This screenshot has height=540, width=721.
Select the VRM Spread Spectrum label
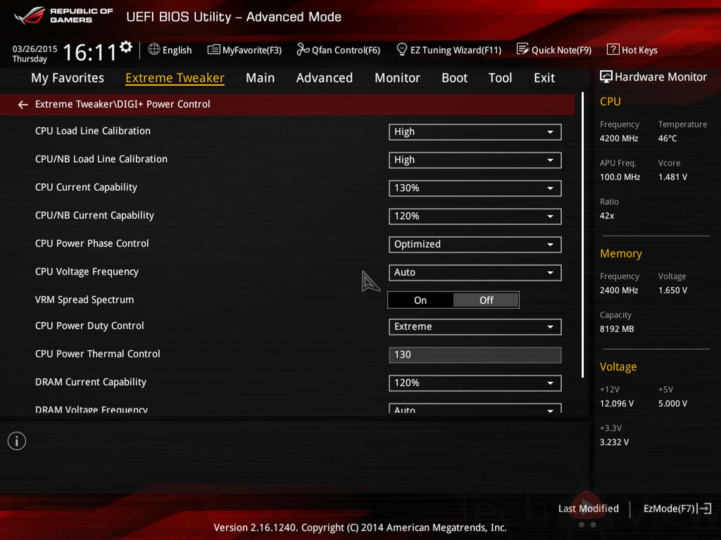[x=85, y=300]
